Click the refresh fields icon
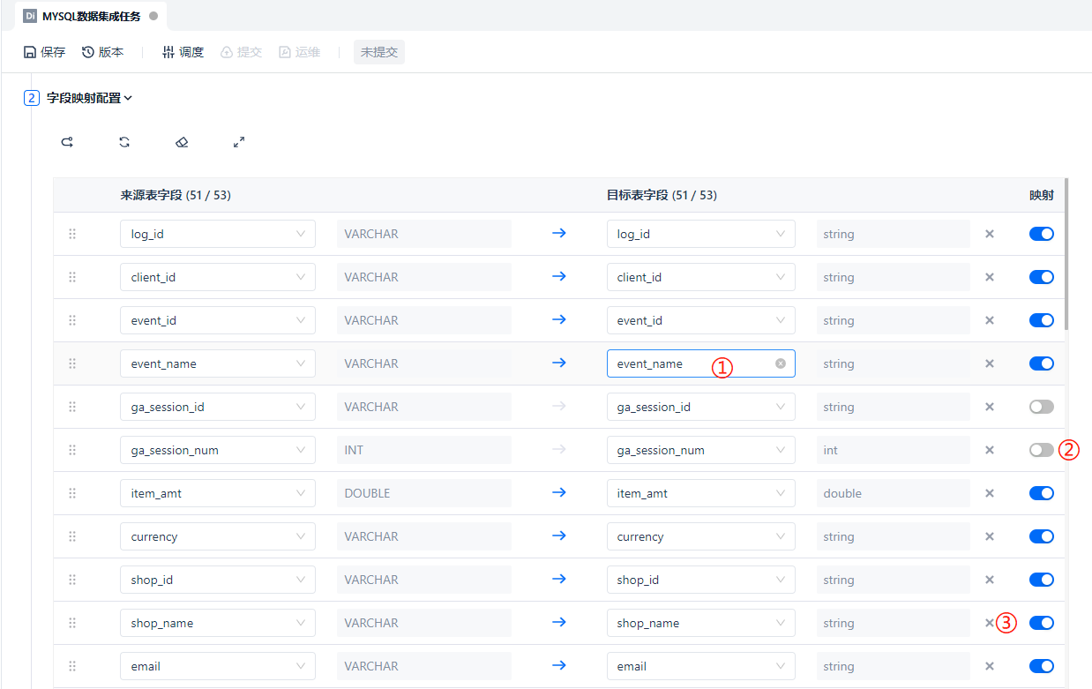Viewport: 1092px width, 689px height. (x=124, y=142)
